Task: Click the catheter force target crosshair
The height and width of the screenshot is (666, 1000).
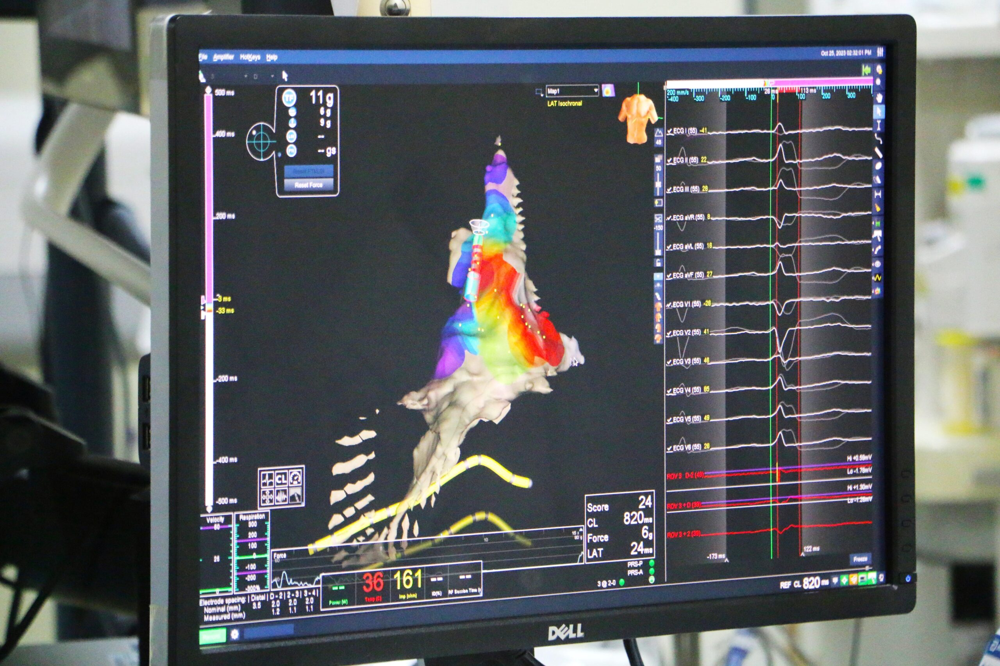Action: (261, 141)
